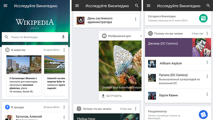Tap the Изображение дня card header label
The width and height of the screenshot is (213, 120).
[119, 36]
